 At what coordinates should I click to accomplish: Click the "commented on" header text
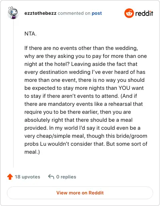pos(74,13)
